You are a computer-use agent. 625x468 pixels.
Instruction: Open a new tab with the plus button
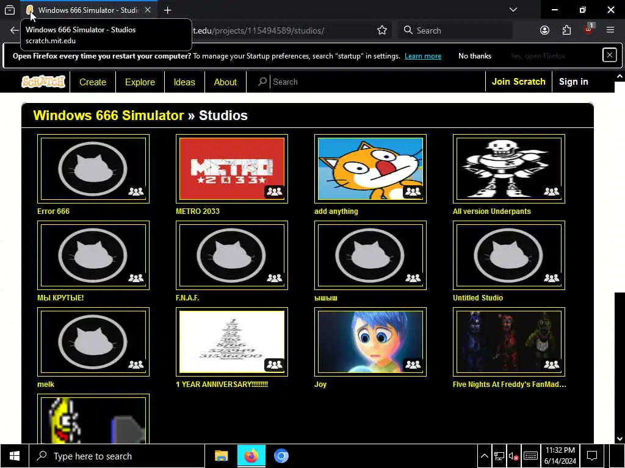167,10
